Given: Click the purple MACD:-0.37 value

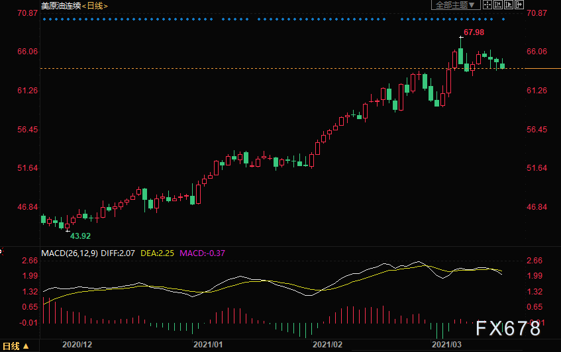Looking at the screenshot, I should point(202,253).
